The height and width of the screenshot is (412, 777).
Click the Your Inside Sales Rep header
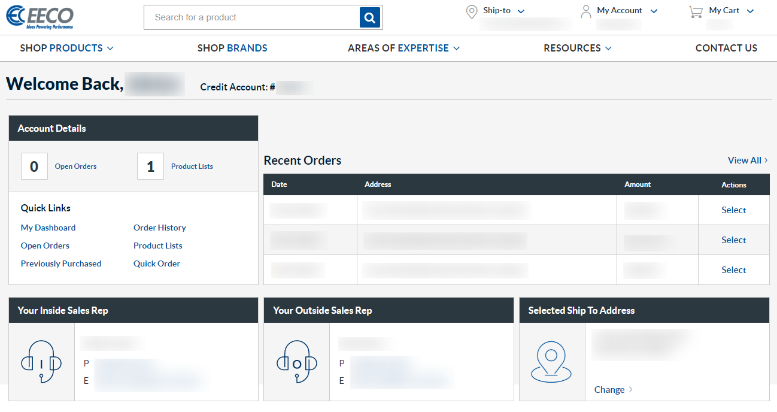point(133,310)
